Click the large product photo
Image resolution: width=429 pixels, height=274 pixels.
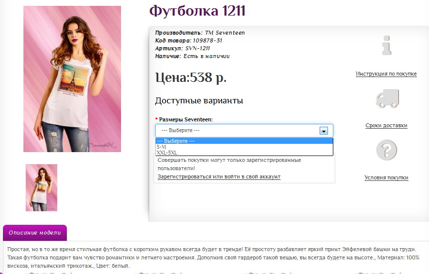point(72,79)
